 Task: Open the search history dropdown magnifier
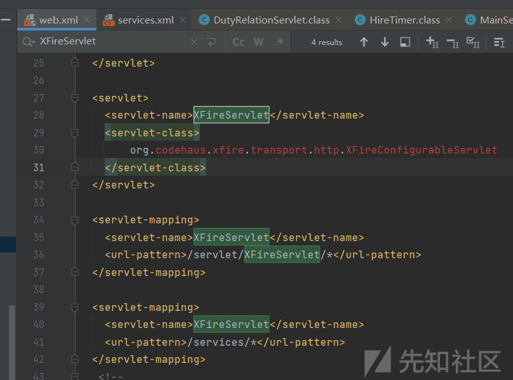[29, 42]
